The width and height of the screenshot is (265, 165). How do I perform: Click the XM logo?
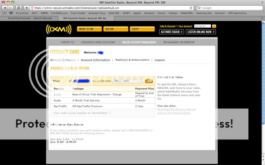point(59,29)
